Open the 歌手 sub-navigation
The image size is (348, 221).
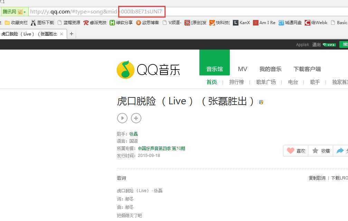315,82
